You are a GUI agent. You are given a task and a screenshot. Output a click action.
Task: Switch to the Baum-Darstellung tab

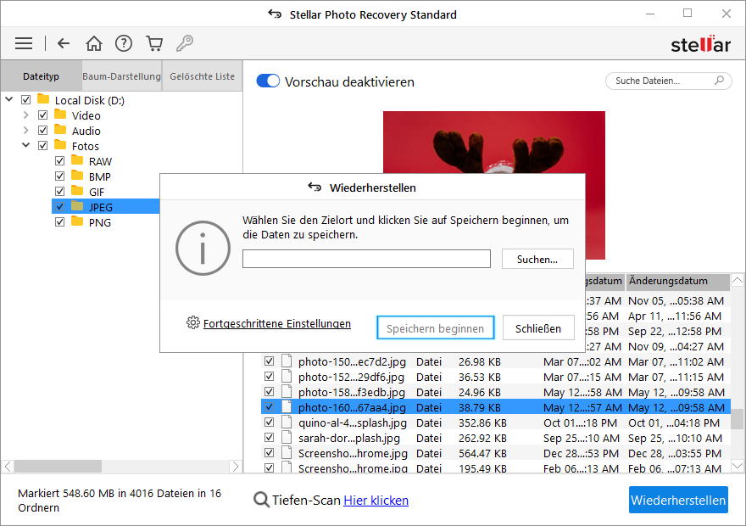[121, 76]
